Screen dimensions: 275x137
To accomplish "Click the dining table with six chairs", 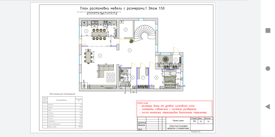I will 88,57.
